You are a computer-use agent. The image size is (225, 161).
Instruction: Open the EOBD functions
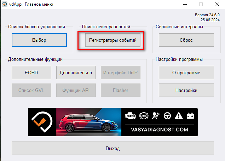31,73
